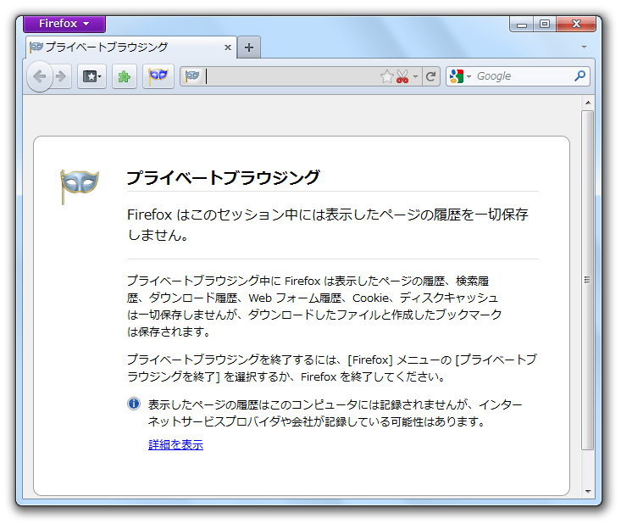Click the scrollbar up arrow
Screen dimensions: 621x524
click(588, 103)
